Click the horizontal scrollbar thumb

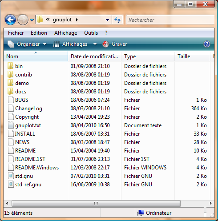(96, 203)
